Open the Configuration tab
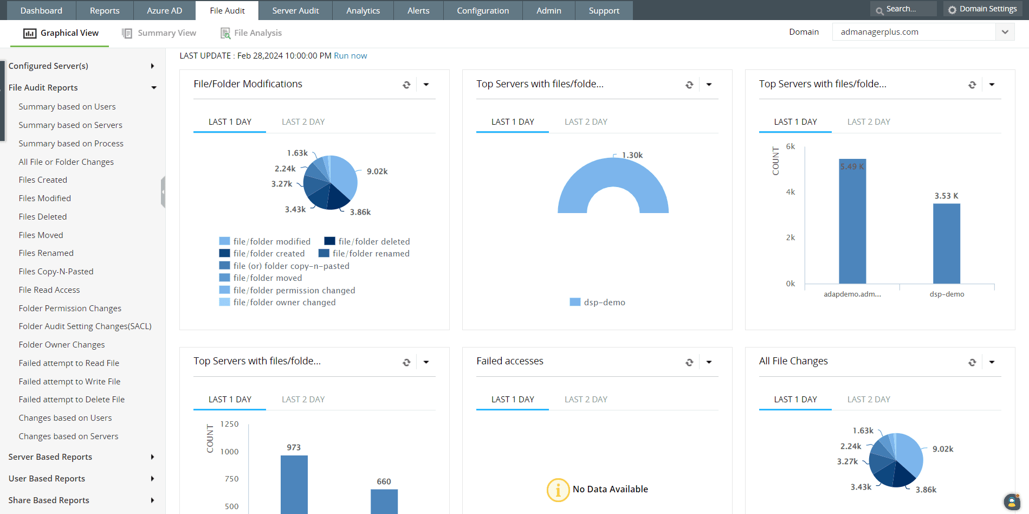This screenshot has width=1029, height=514. (483, 10)
